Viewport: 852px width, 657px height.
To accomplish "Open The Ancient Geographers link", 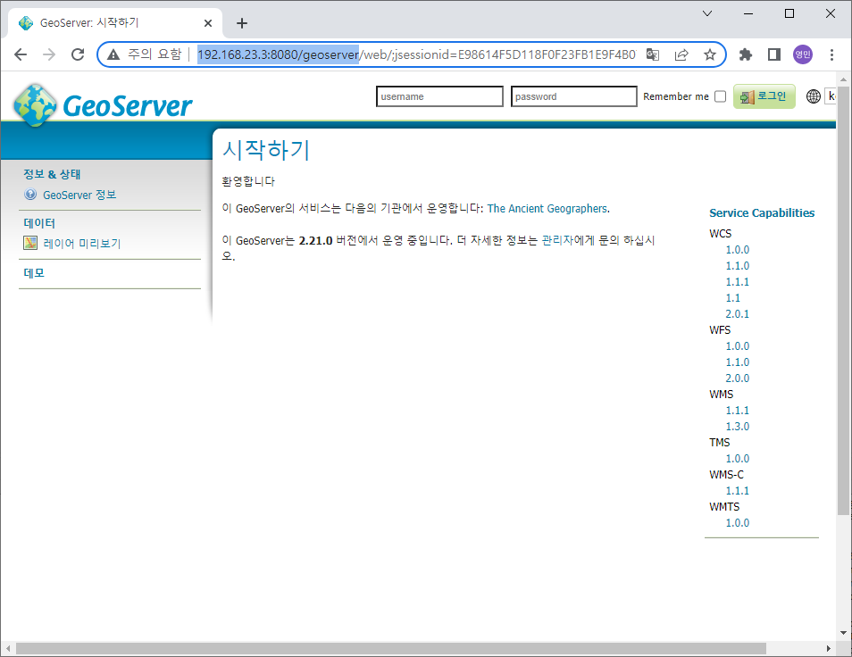I will [547, 209].
